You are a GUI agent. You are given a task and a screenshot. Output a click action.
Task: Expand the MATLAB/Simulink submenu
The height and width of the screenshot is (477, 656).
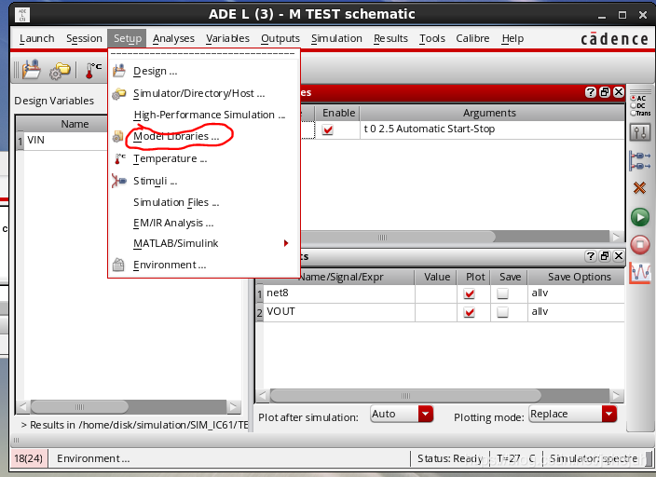click(205, 243)
